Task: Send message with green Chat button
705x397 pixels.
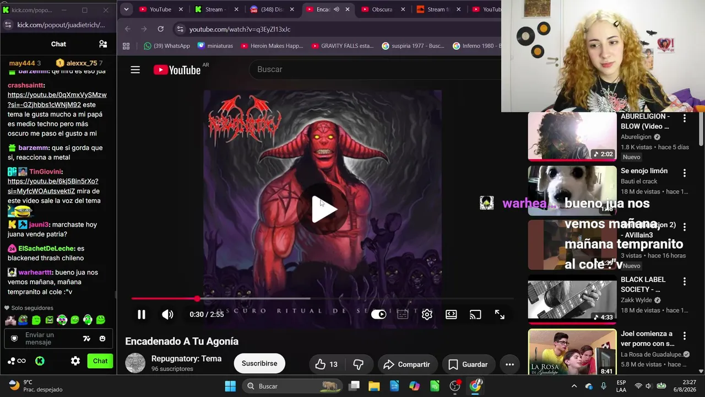Action: (100, 361)
